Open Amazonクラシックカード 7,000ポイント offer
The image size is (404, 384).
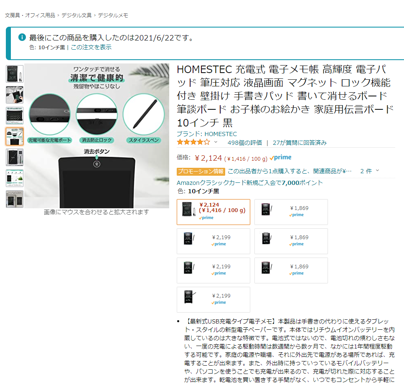pos(250,183)
